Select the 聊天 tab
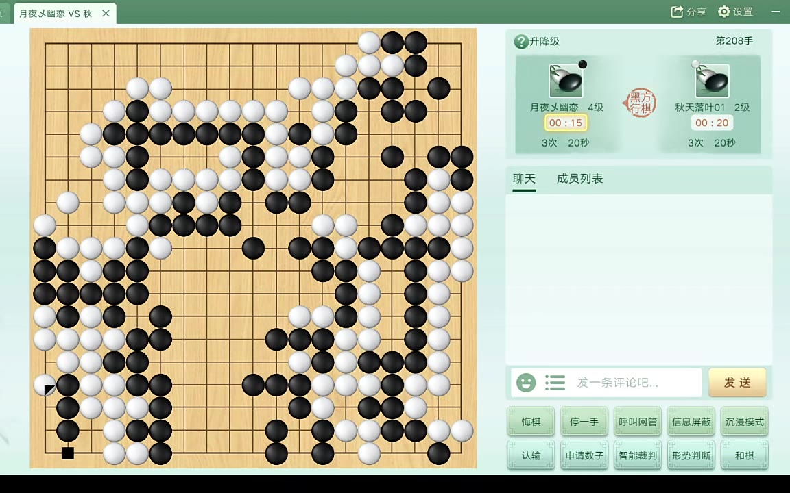The height and width of the screenshot is (493, 790). tap(524, 179)
